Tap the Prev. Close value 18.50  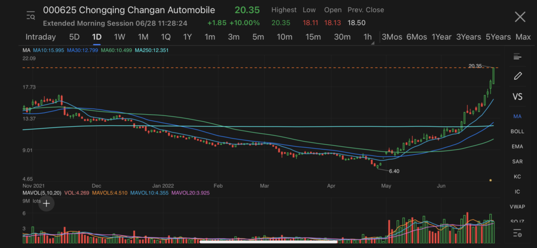pyautogui.click(x=357, y=23)
